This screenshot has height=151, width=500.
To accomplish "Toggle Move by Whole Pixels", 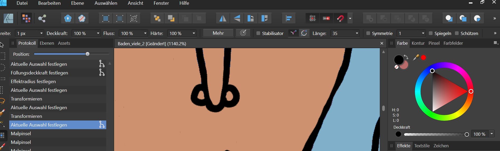I will [326, 18].
